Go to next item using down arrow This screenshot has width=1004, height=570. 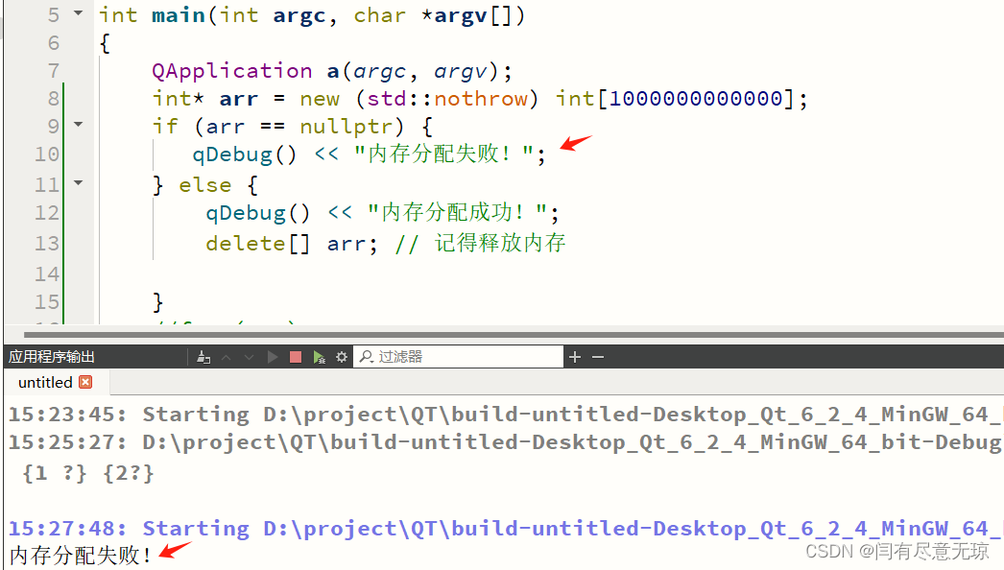(249, 357)
